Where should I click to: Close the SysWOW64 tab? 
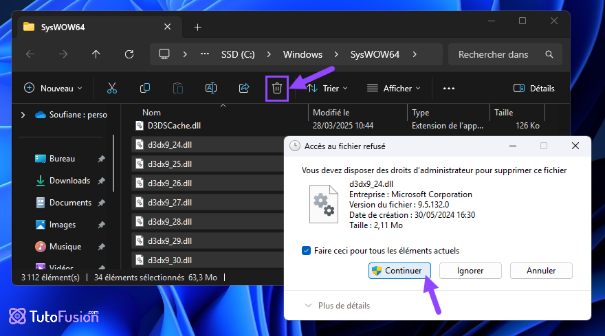click(168, 27)
